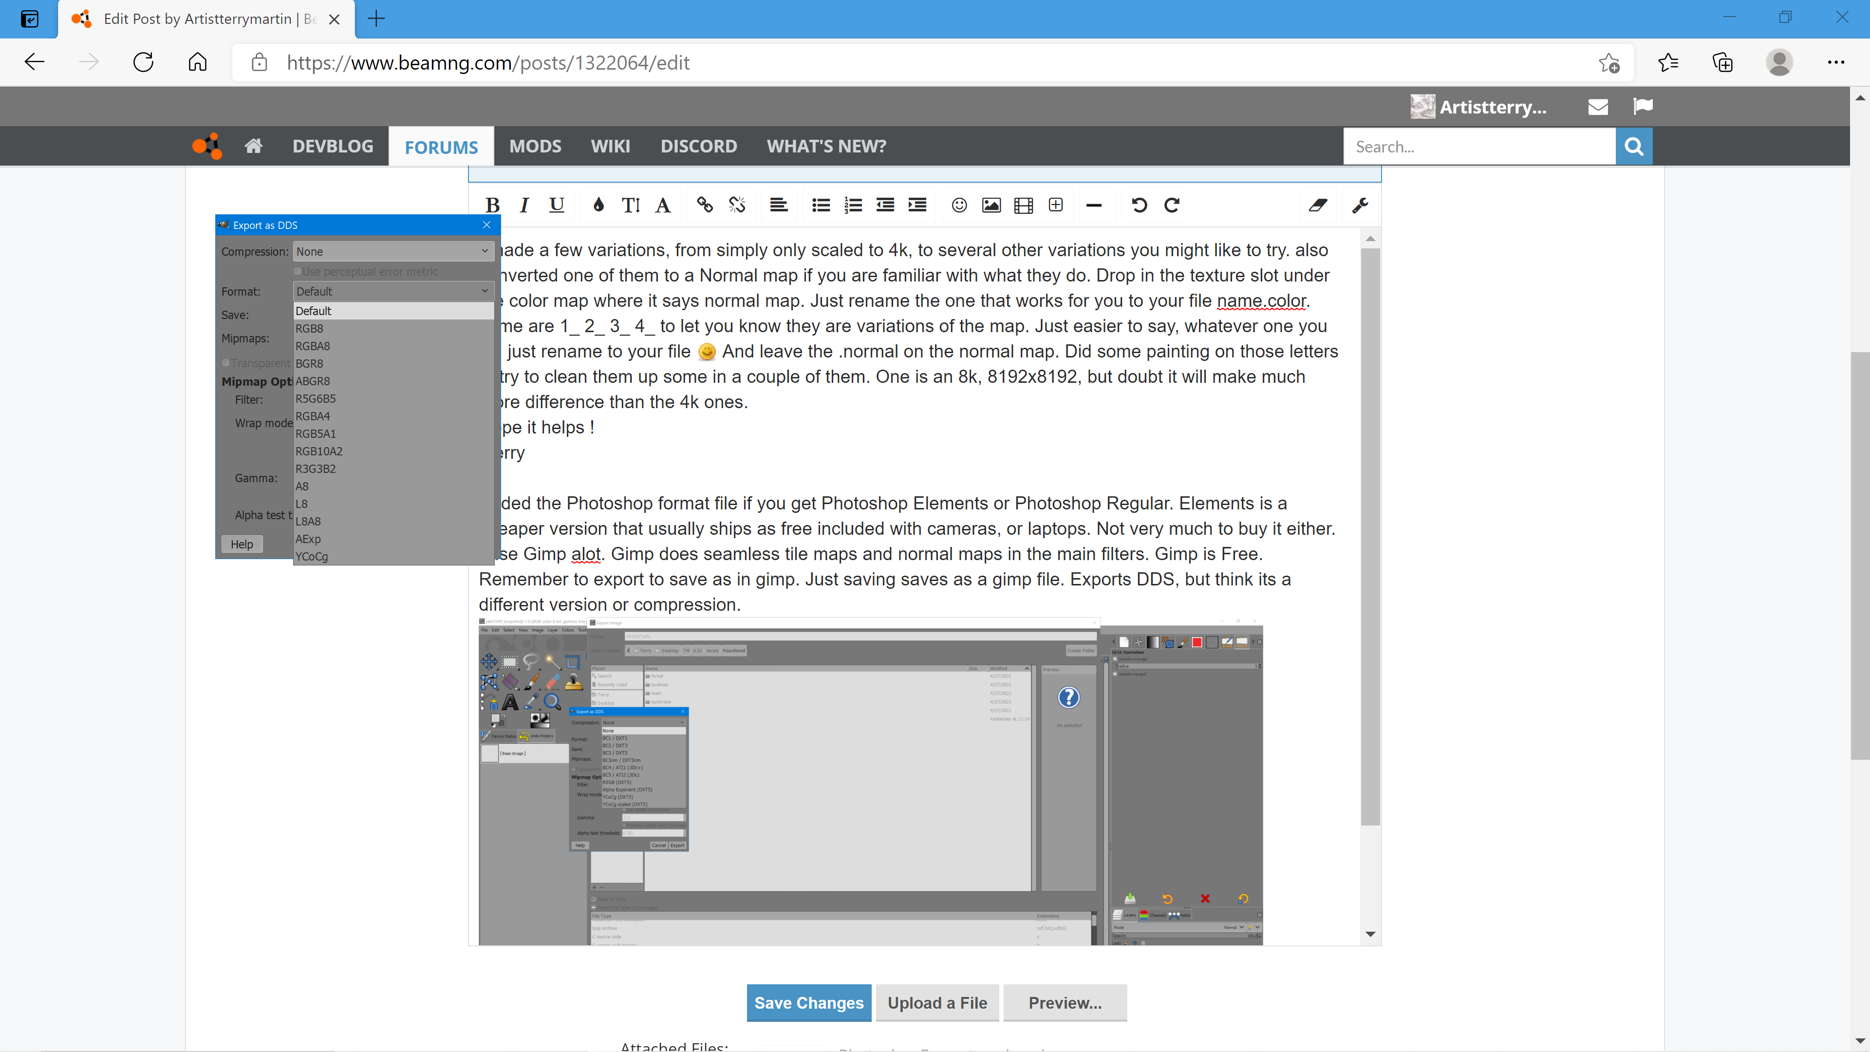Insert horizontal rule line

[1094, 206]
